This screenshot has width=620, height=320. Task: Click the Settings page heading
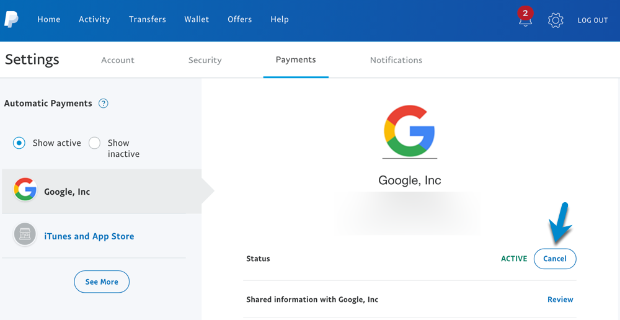point(32,60)
